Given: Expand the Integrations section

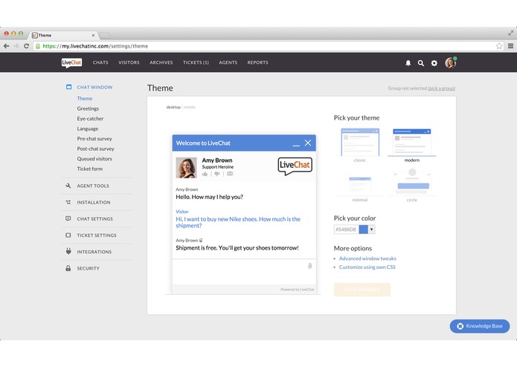Looking at the screenshot, I should click(94, 252).
